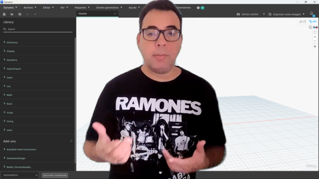Click the Add-ons plus icon
319x179 pixels.
coord(71,141)
